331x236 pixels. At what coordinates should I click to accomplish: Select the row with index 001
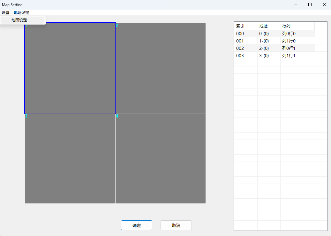click(x=275, y=41)
